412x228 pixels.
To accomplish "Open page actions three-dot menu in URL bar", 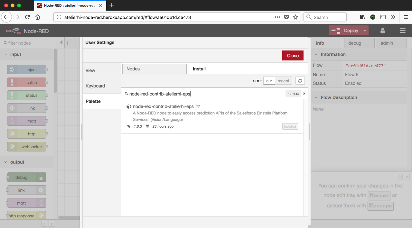I will (x=277, y=17).
